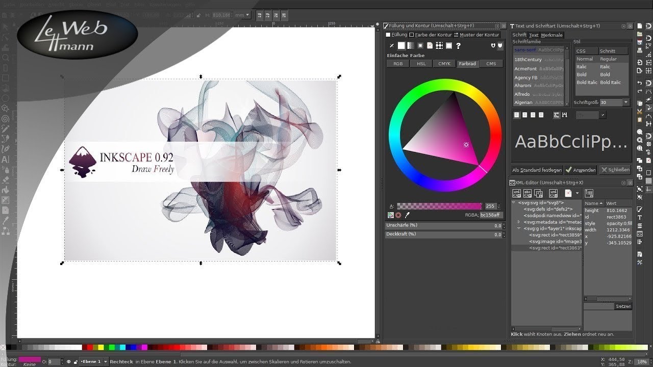Viewport: 653px width, 367px height.
Task: Pick color with the eyedropper icon
Action: tap(407, 215)
